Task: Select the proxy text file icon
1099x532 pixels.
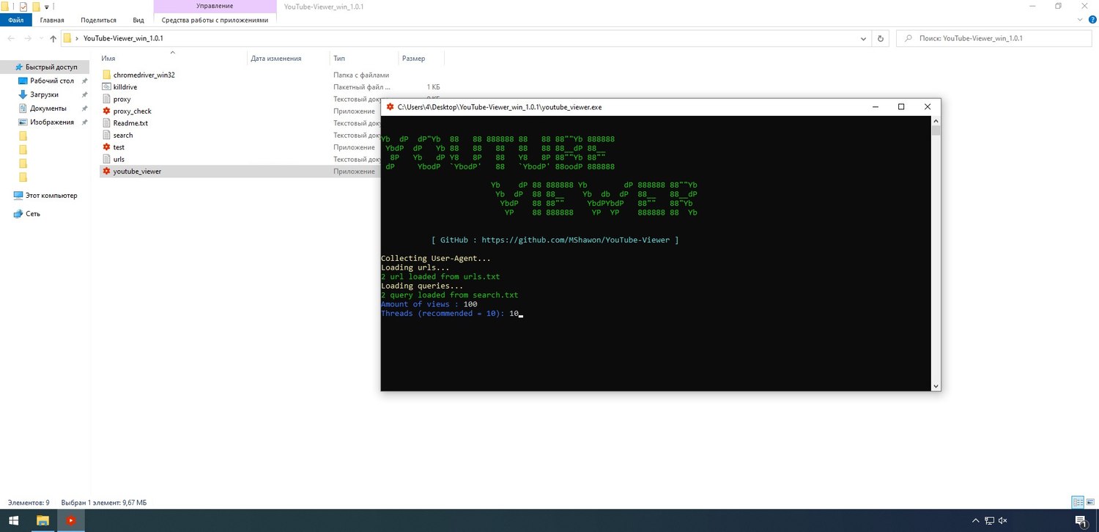Action: click(x=106, y=99)
